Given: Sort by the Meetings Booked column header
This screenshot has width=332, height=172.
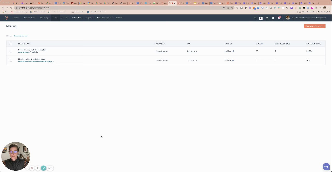Looking at the screenshot, I should point(282,44).
